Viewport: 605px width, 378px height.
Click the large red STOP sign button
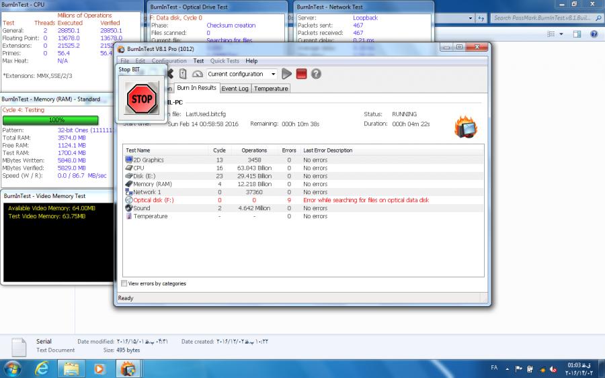(x=142, y=99)
